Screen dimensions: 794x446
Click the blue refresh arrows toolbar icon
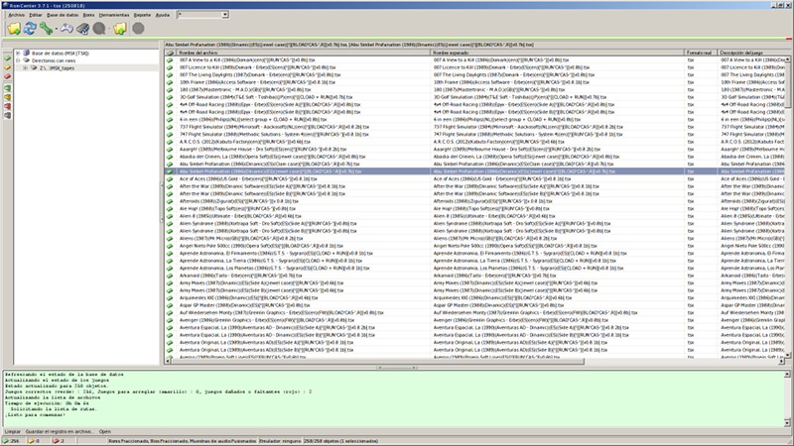30,29
